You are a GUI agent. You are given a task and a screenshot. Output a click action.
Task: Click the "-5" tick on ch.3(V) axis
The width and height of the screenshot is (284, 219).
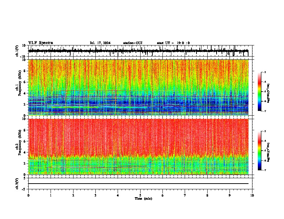24,189
